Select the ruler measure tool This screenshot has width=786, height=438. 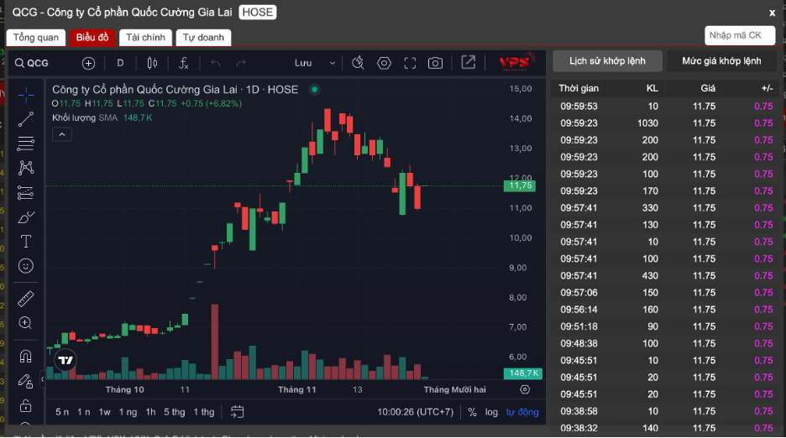click(25, 299)
